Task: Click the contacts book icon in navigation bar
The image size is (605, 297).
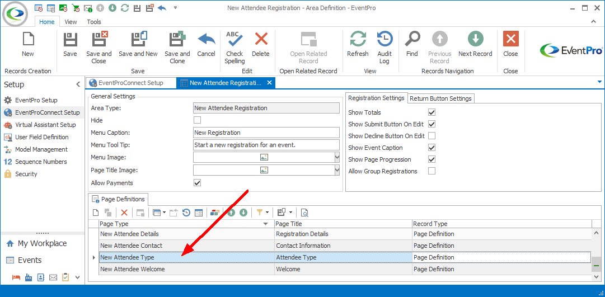Action: point(40,277)
